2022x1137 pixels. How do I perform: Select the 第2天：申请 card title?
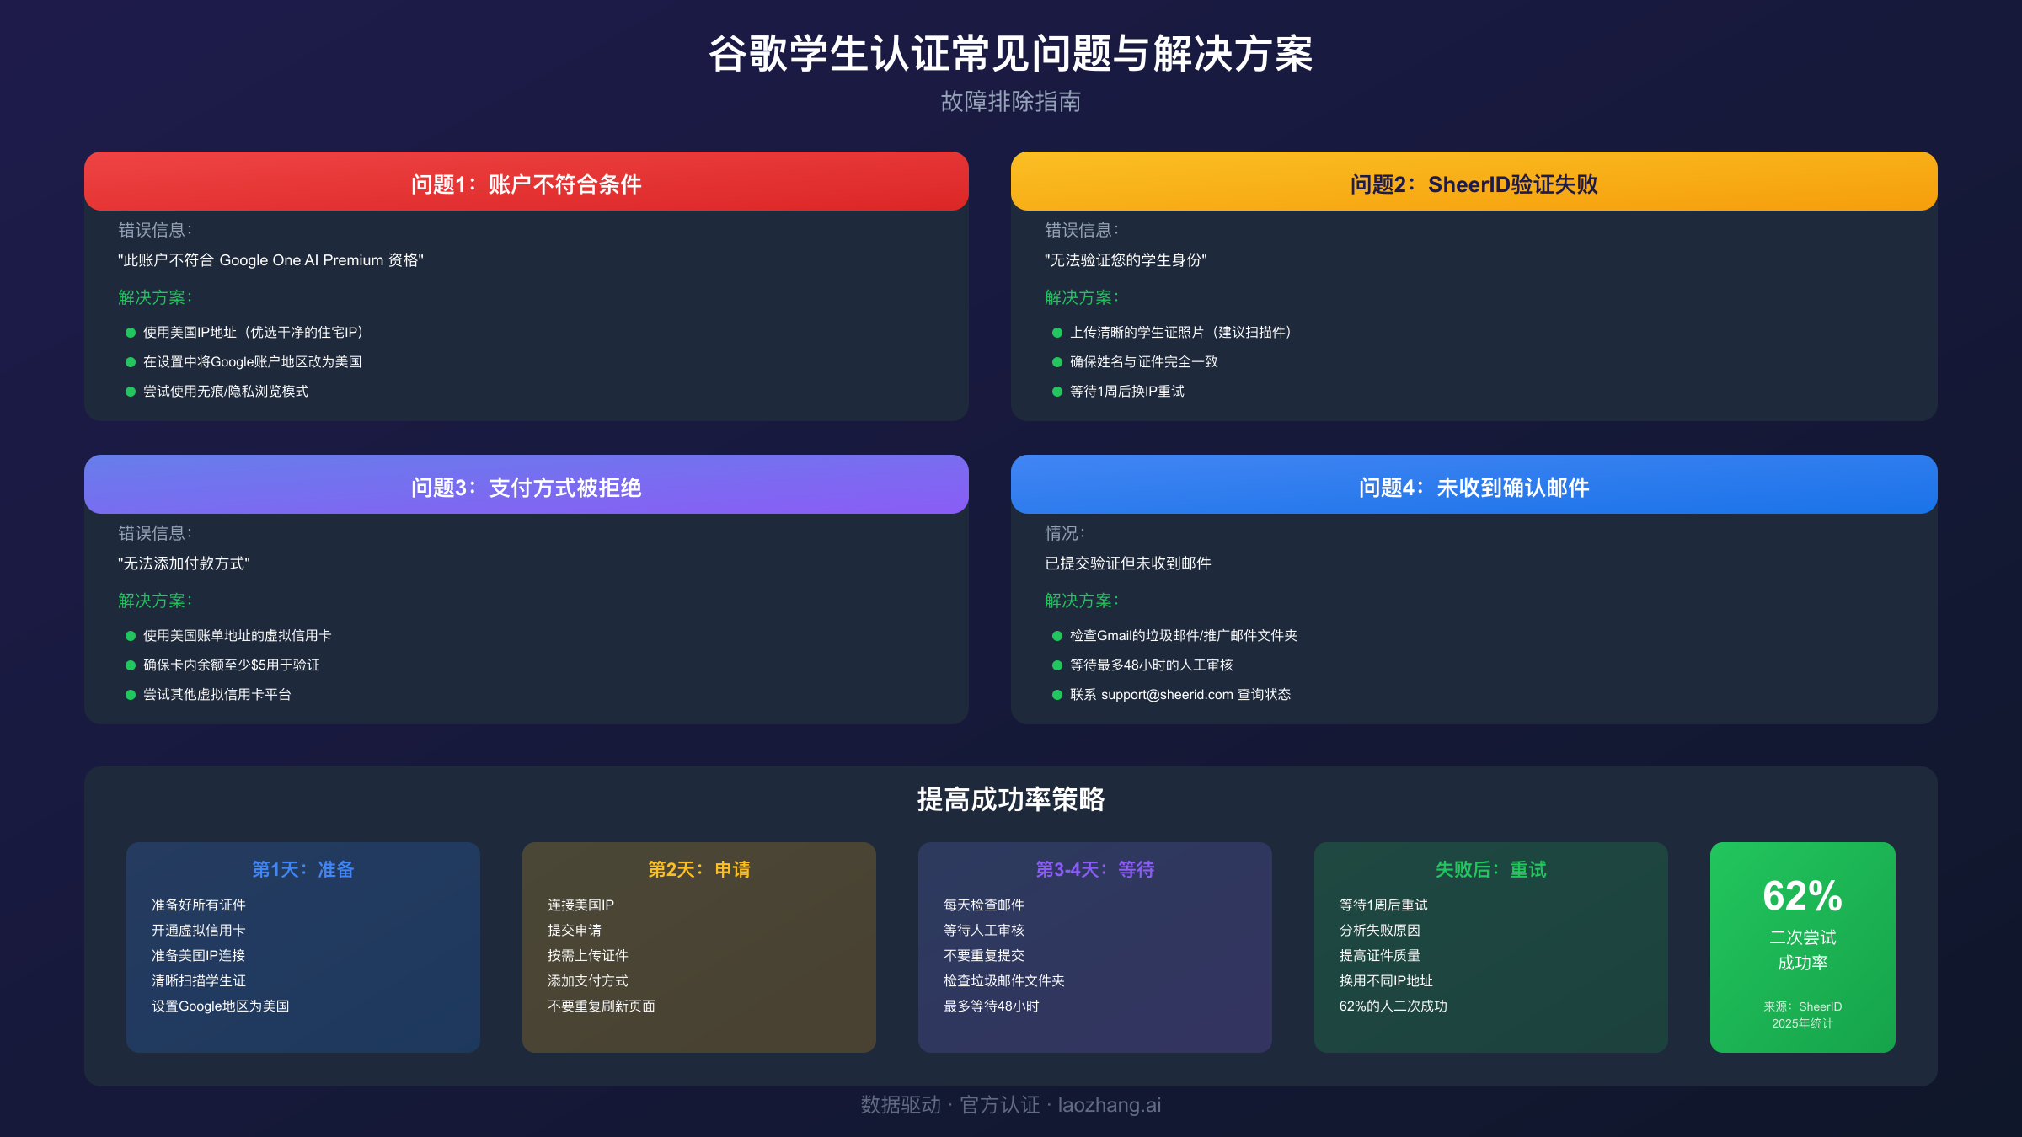699,869
